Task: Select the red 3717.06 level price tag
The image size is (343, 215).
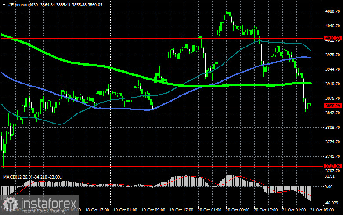Action: coord(332,166)
